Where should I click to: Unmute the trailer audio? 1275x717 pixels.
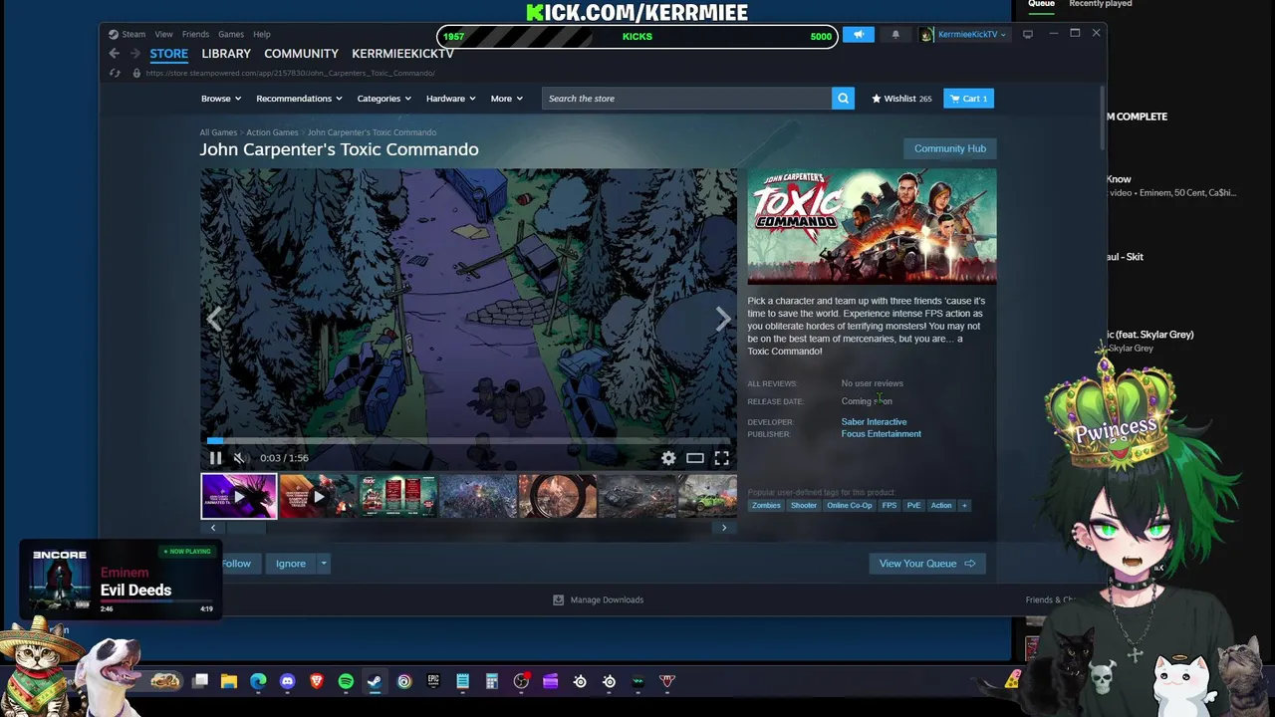[x=239, y=458]
